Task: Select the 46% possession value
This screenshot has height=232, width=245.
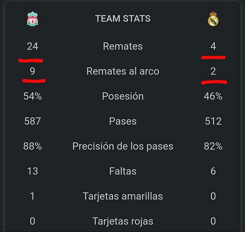Action: (213, 96)
